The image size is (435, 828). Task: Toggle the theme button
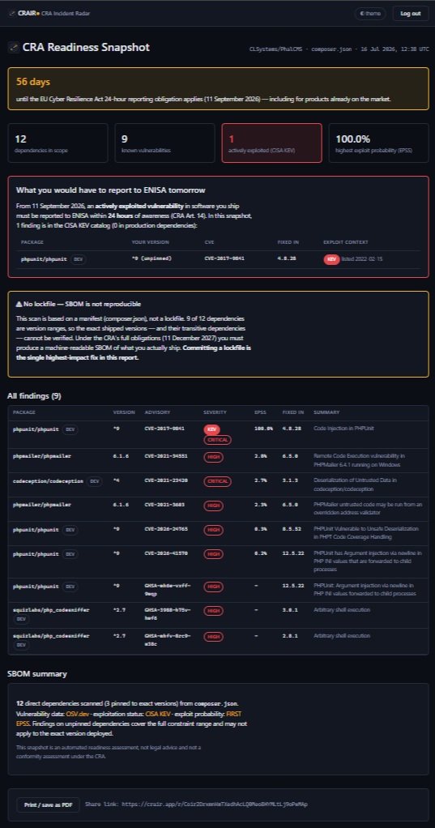coord(370,13)
